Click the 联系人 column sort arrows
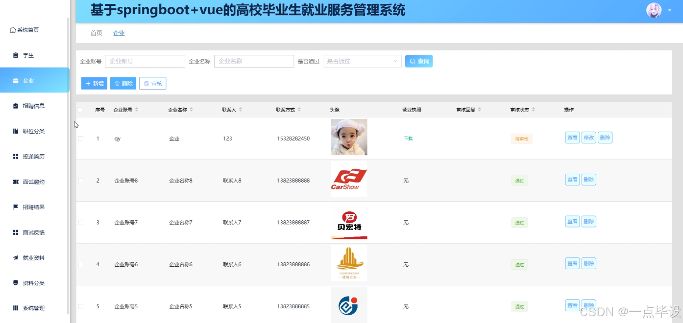This screenshot has width=683, height=323. pos(240,110)
